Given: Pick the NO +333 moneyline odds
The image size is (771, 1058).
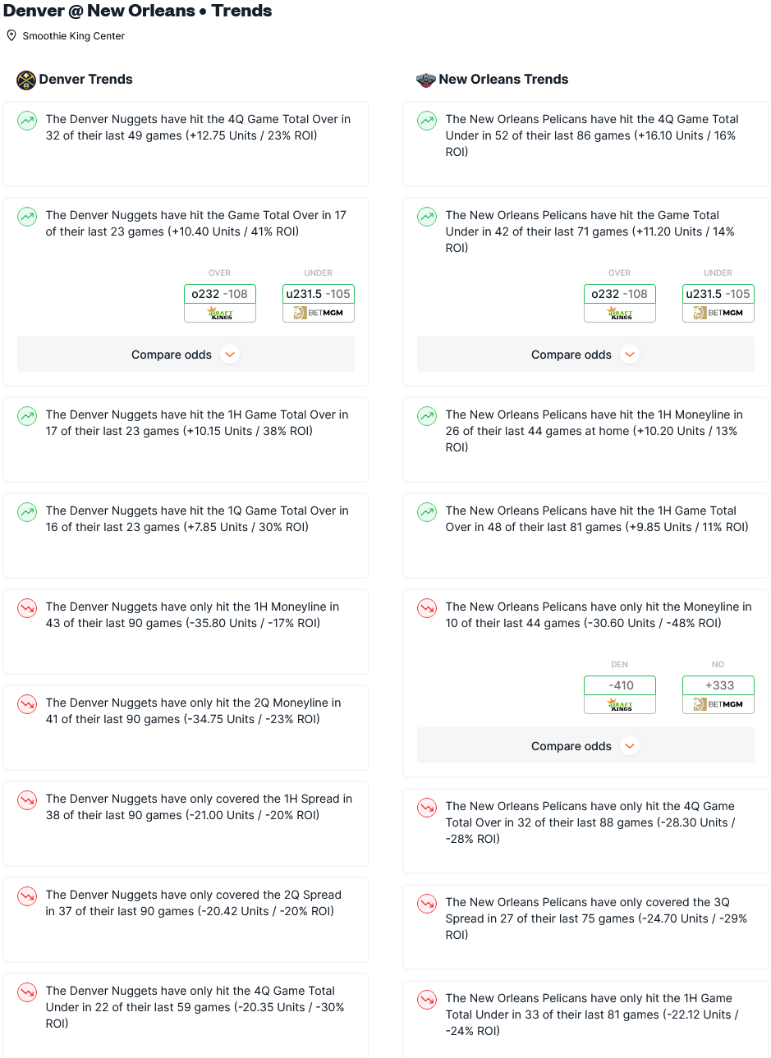Looking at the screenshot, I should pyautogui.click(x=718, y=694).
